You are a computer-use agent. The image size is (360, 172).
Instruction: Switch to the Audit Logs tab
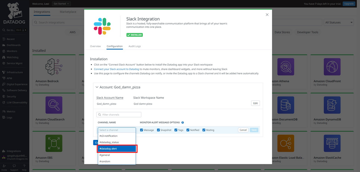[135, 46]
